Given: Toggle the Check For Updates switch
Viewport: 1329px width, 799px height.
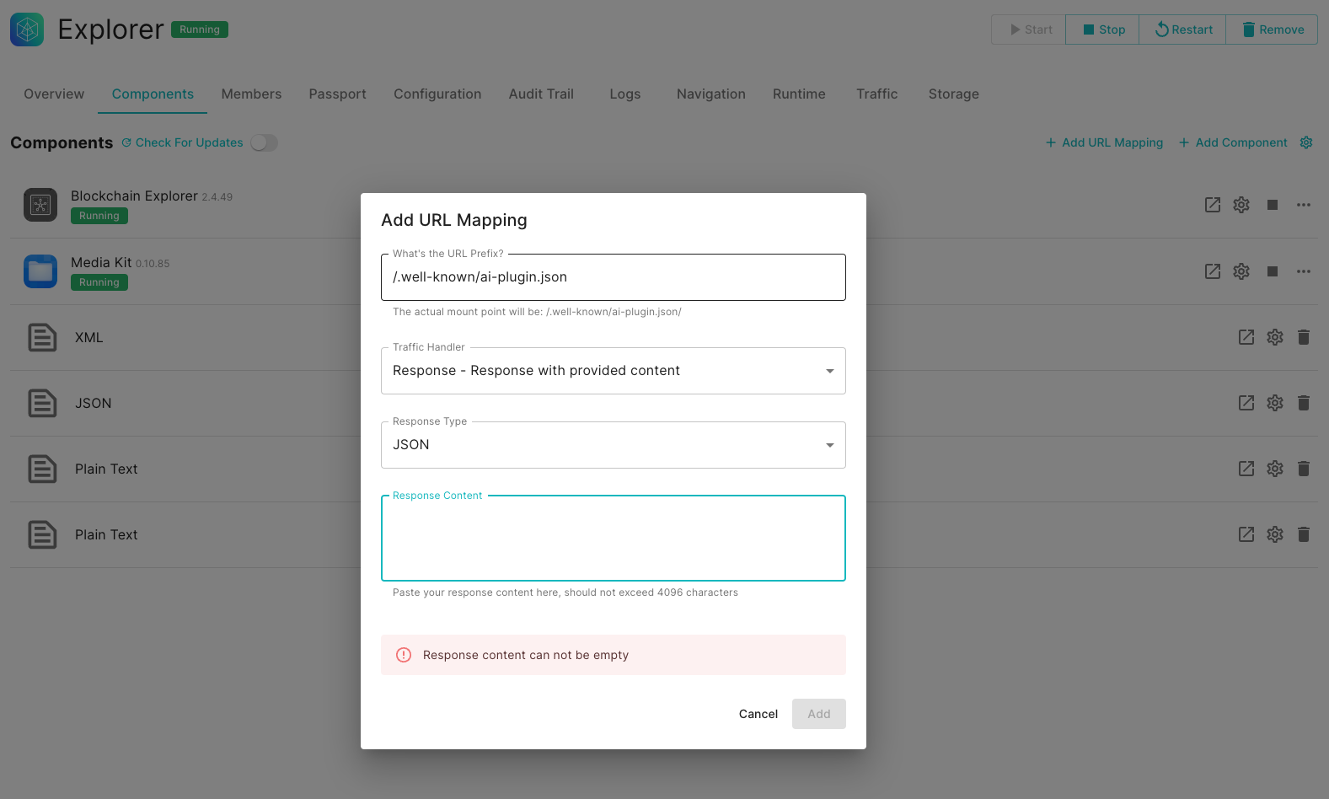Looking at the screenshot, I should pos(264,142).
